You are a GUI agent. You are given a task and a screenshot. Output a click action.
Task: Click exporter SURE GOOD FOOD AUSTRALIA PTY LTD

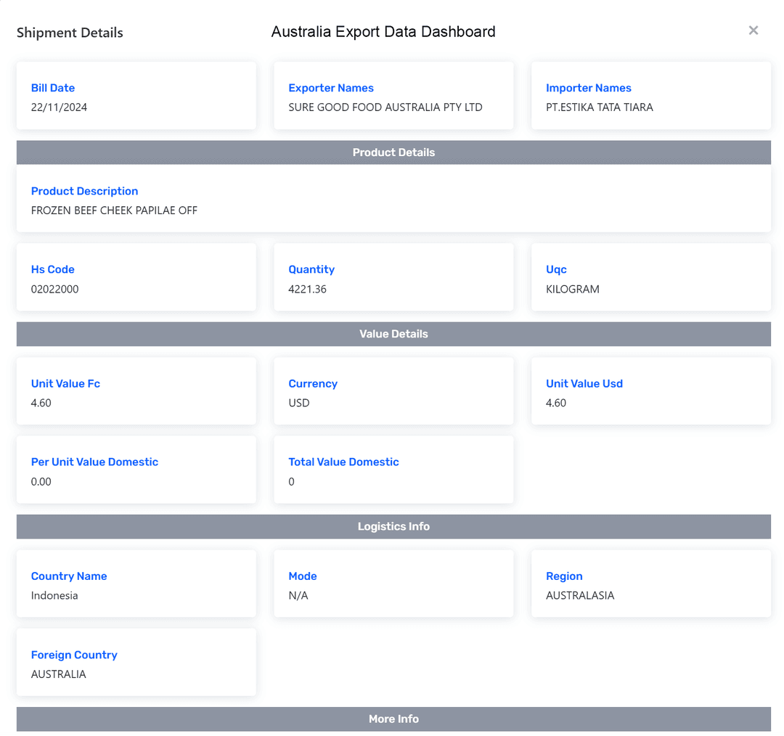(385, 107)
